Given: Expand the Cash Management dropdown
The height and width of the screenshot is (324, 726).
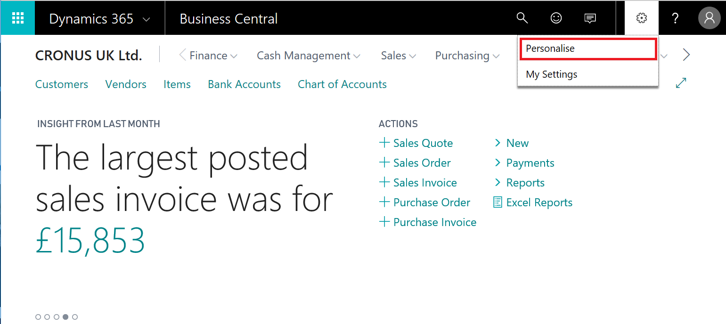Looking at the screenshot, I should click(309, 56).
